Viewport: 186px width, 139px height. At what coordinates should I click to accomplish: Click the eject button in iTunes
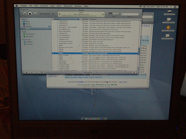tap(134, 73)
